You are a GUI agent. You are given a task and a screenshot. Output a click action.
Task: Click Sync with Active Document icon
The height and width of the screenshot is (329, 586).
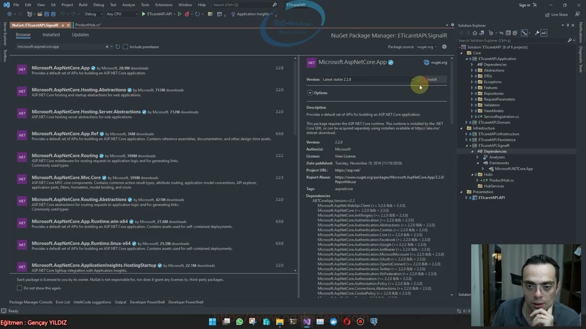(501, 33)
